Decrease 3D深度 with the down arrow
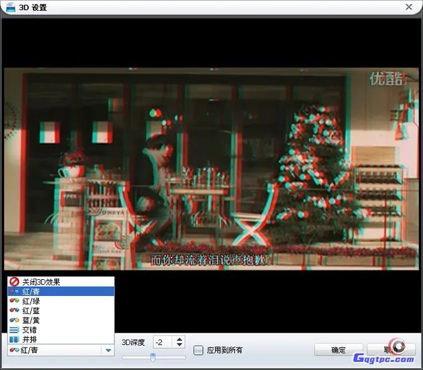The image size is (423, 370). (179, 345)
